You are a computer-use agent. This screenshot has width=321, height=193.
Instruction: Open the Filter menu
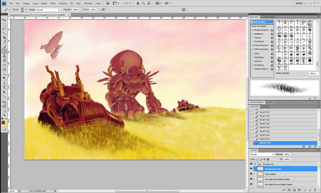pos(53,4)
